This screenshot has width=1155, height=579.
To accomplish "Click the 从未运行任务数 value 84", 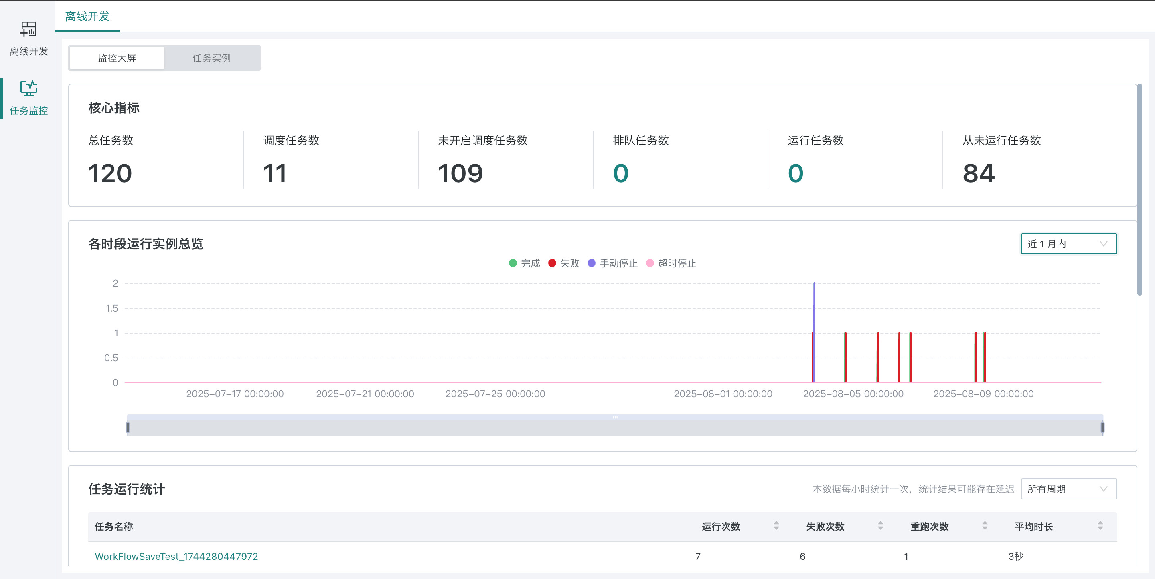I will point(979,173).
